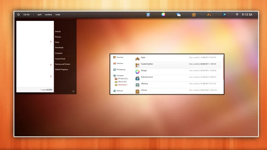Select the Design folder name
Viewport: 267px width, 150px height.
[144, 70]
